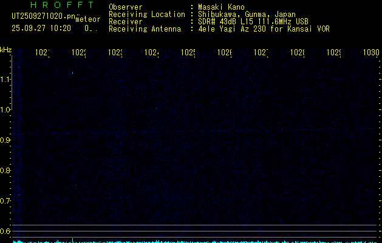The width and height of the screenshot is (382, 243).
Task: Click the bright echo dot near 1.1 kHz
Action: tap(72, 73)
